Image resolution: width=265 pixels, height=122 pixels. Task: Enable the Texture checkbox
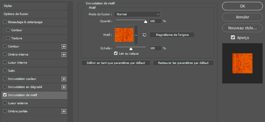[8, 38]
